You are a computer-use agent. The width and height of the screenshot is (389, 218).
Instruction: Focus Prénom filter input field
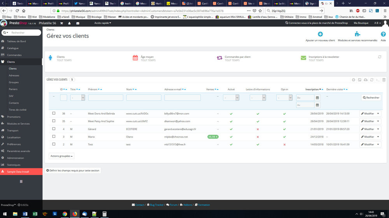106,98
